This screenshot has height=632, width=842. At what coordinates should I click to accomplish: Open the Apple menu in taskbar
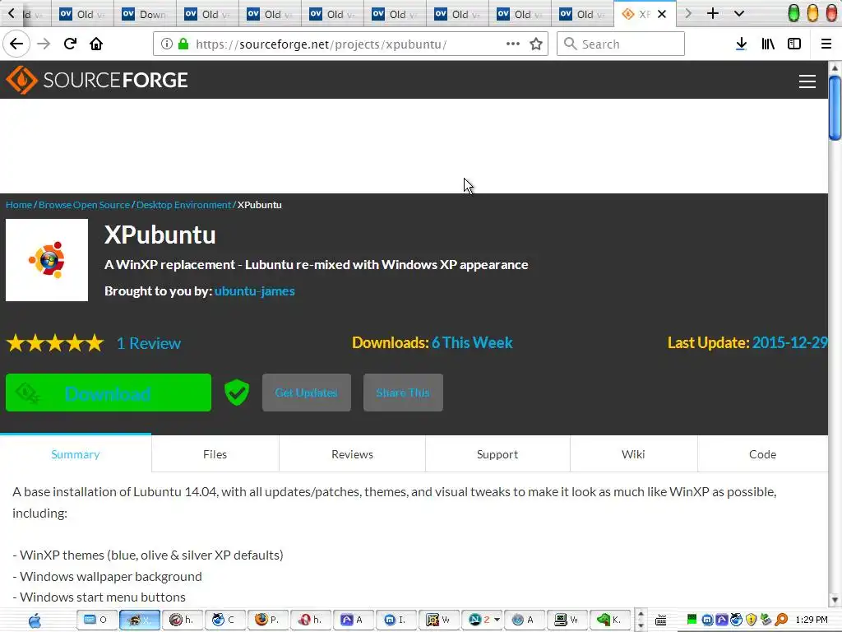pos(35,620)
